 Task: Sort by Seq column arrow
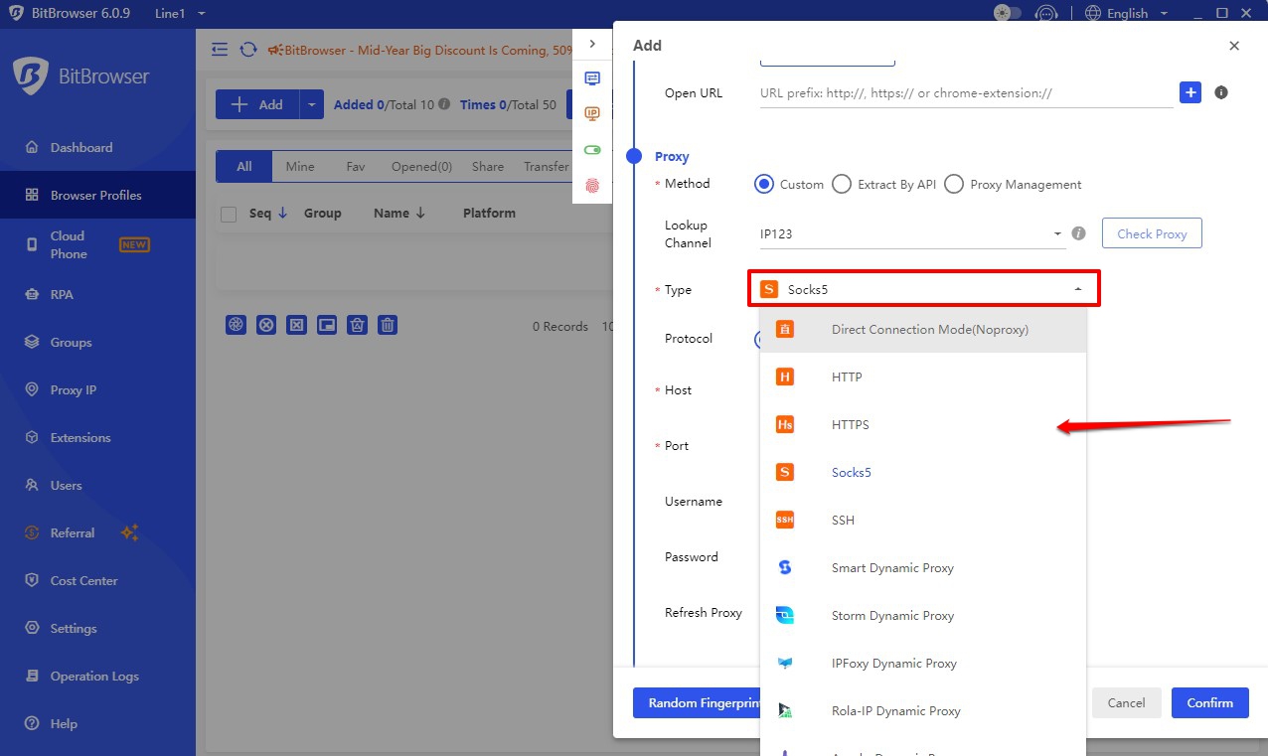pos(281,213)
